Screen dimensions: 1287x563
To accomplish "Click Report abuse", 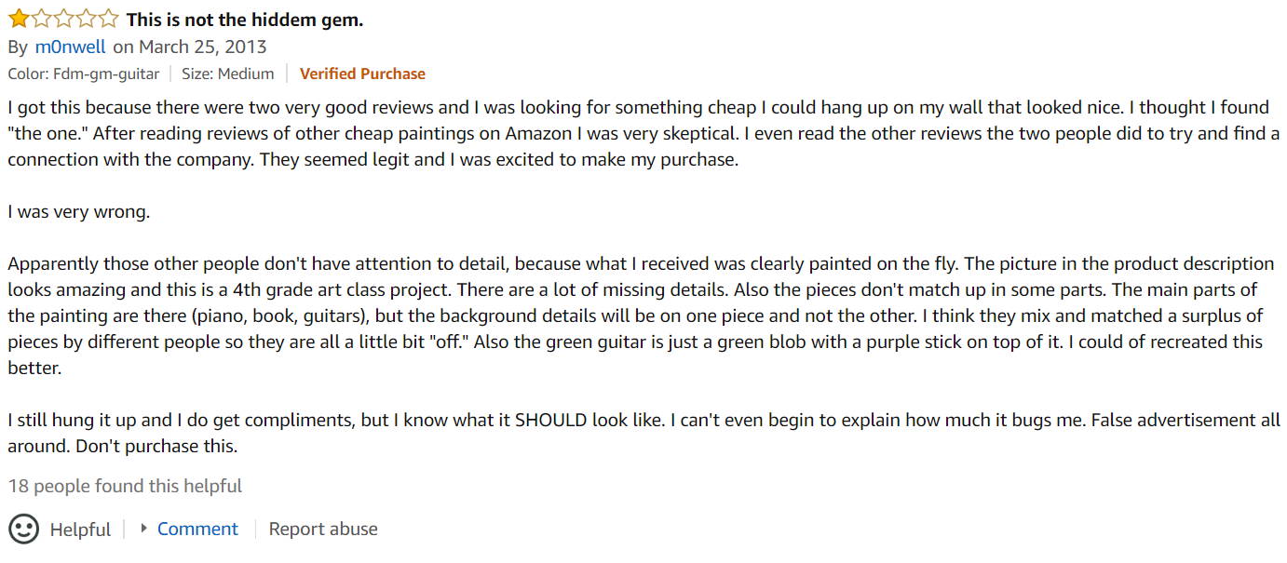I will click(323, 529).
